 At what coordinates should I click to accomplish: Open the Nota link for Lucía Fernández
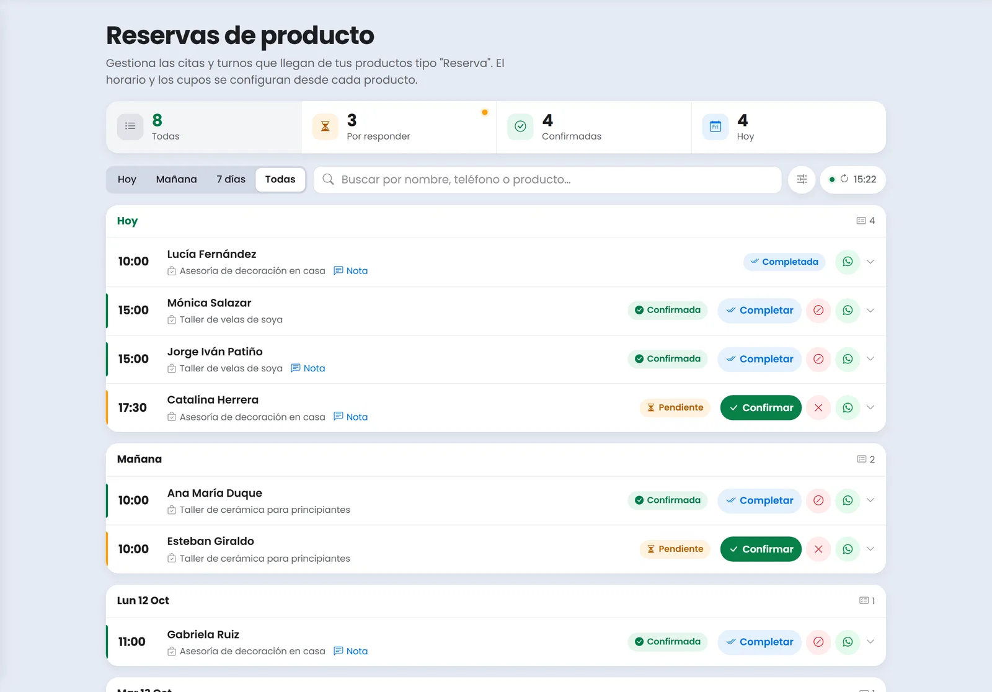tap(351, 270)
